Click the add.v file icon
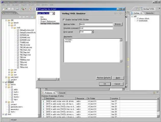The width and height of the screenshot is (161, 122). point(12,89)
